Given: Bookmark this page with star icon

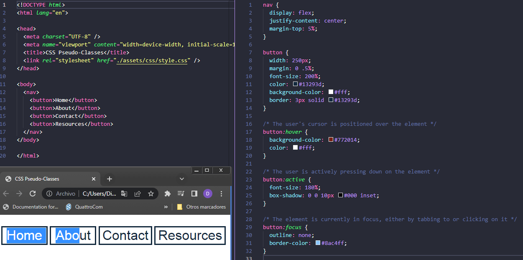Looking at the screenshot, I should (x=151, y=194).
